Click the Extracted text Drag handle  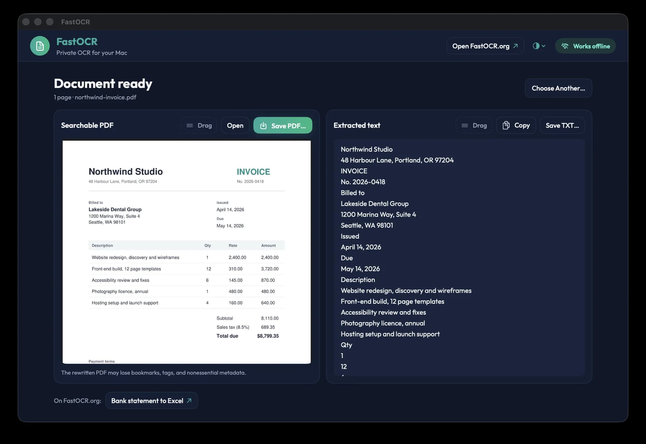coord(474,126)
